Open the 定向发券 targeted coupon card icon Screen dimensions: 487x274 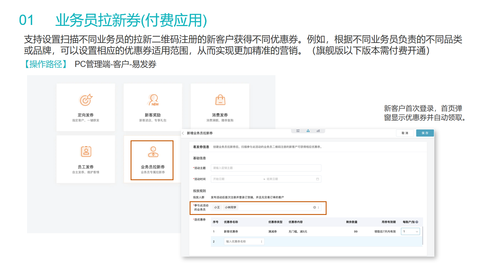86,100
